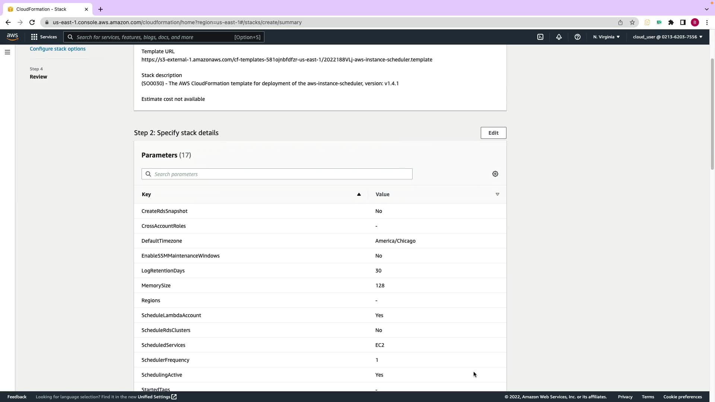Go to Configure stack options step
The height and width of the screenshot is (402, 715).
pyautogui.click(x=58, y=49)
